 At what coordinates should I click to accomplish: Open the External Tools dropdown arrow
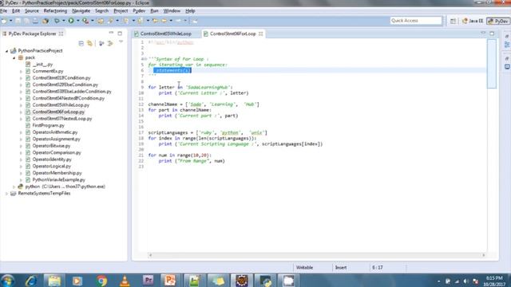(92, 21)
